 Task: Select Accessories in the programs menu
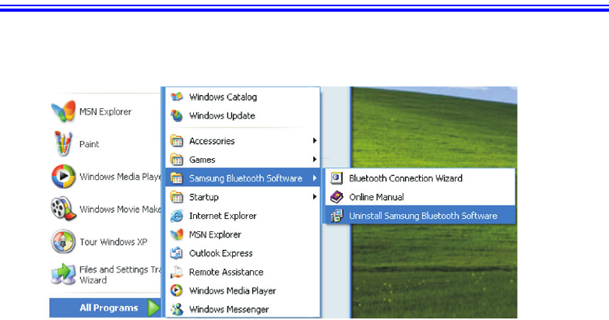pyautogui.click(x=243, y=141)
